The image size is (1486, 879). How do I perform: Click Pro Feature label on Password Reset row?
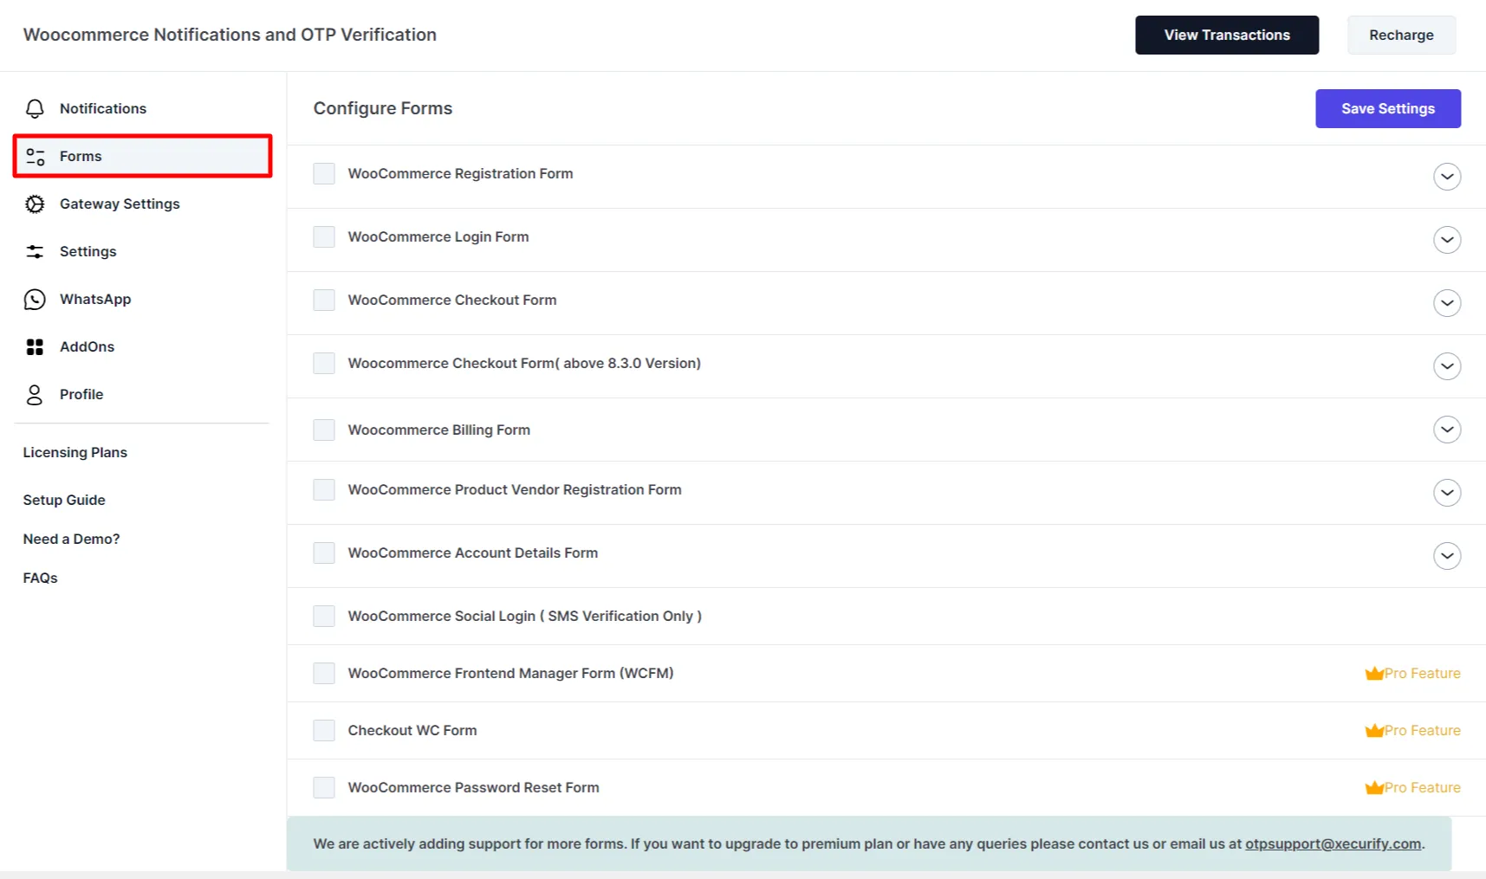pyautogui.click(x=1422, y=787)
